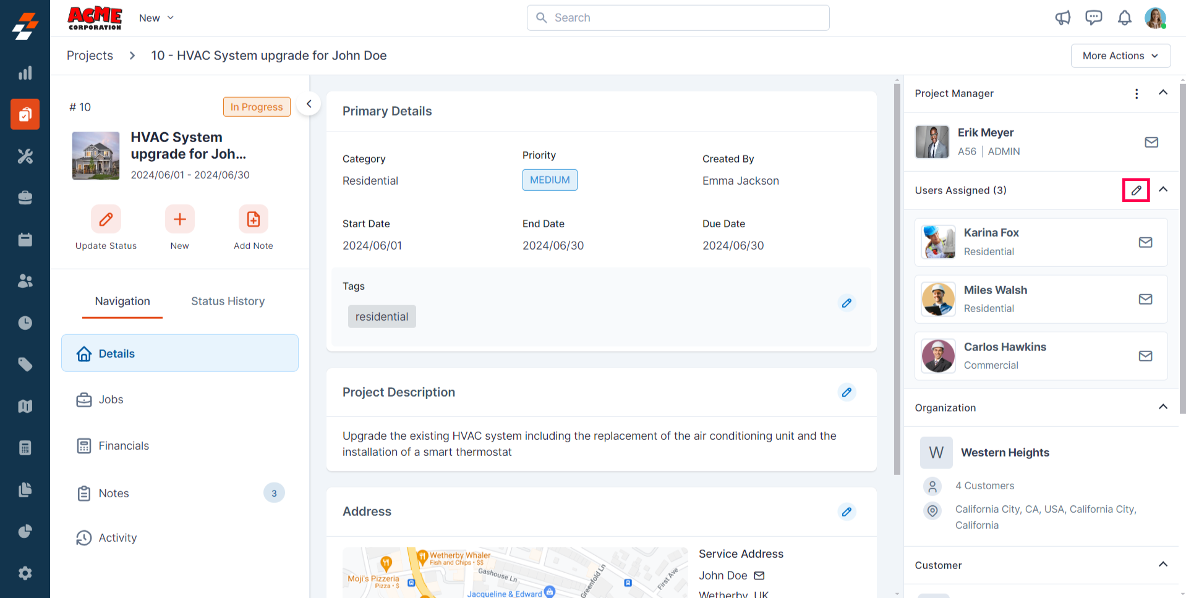Click the announcements megaphone icon
This screenshot has height=598, width=1186.
tap(1062, 18)
